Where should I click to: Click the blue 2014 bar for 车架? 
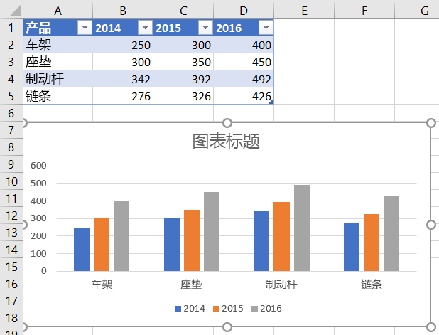(82, 249)
